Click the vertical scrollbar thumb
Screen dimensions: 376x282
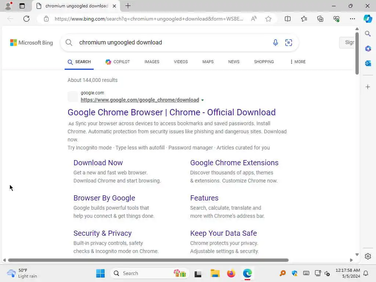(x=357, y=53)
